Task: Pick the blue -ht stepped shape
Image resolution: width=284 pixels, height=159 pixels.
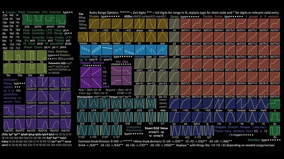Action: click(241, 117)
